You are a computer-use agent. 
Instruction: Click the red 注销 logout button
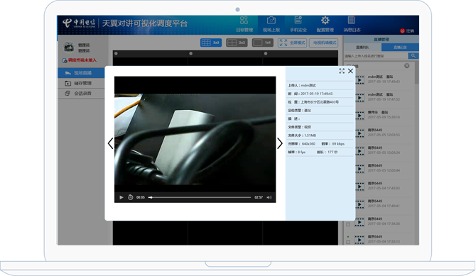(x=407, y=31)
